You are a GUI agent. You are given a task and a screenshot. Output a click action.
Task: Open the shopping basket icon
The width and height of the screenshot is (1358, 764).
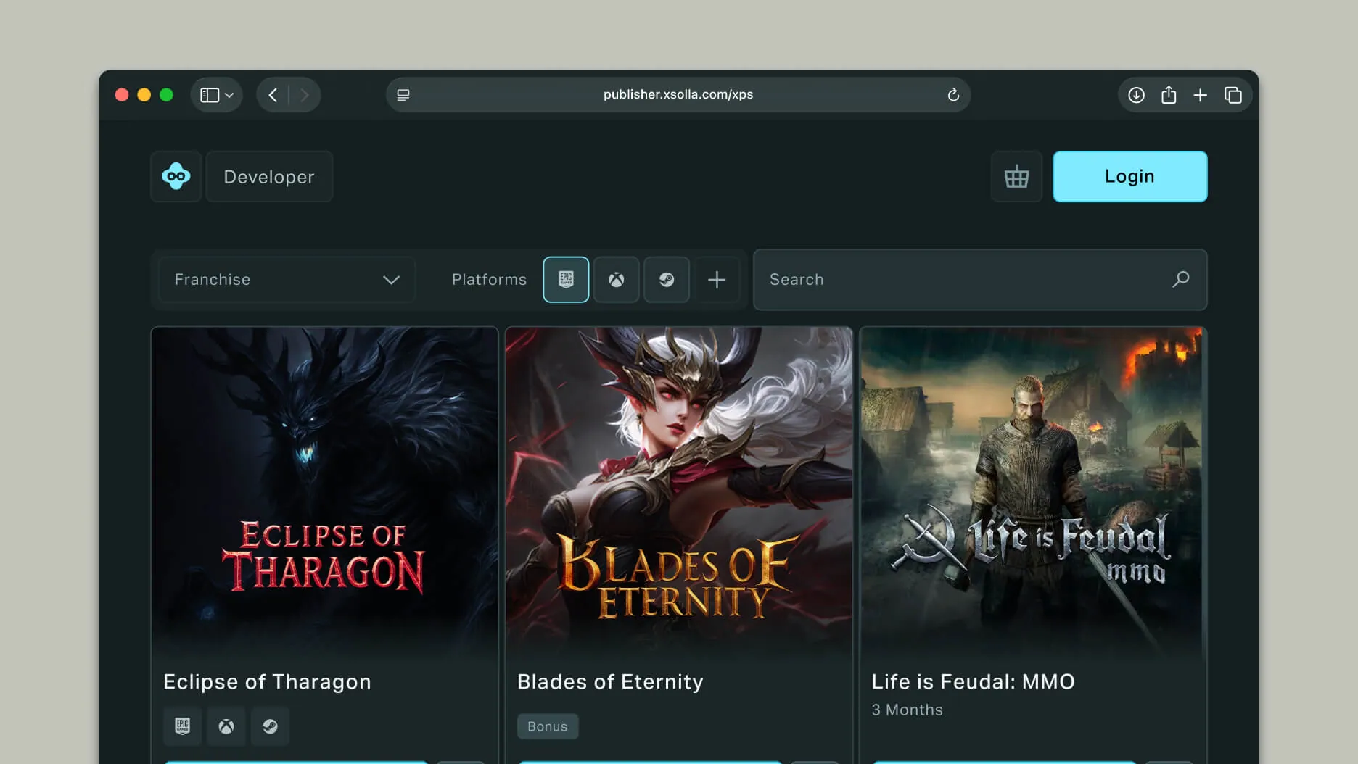(x=1016, y=176)
